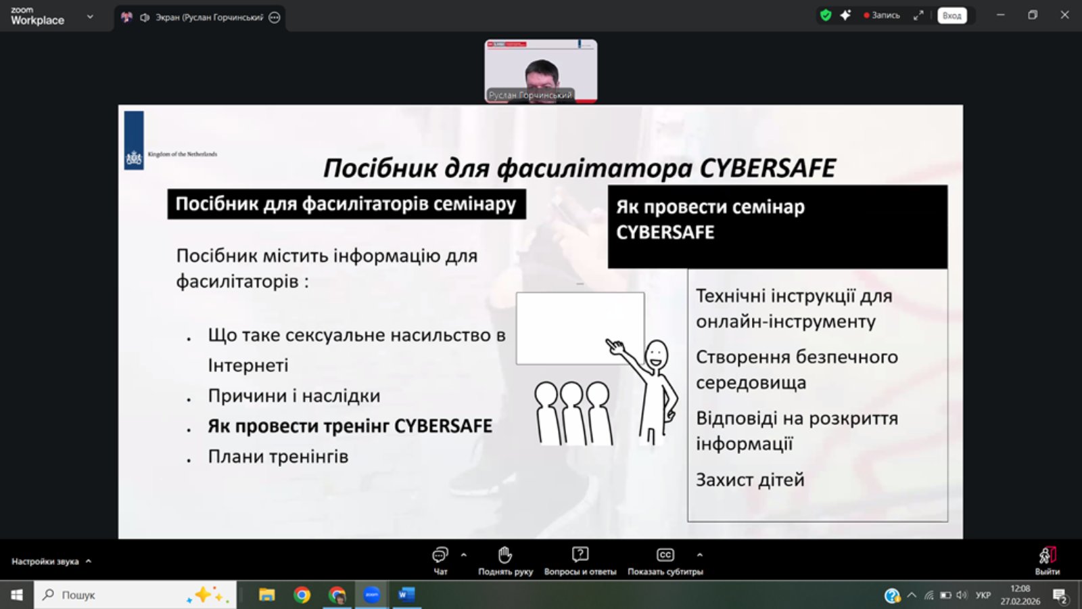Click the Raise Hand icon
Viewport: 1082px width, 609px height.
click(x=505, y=556)
